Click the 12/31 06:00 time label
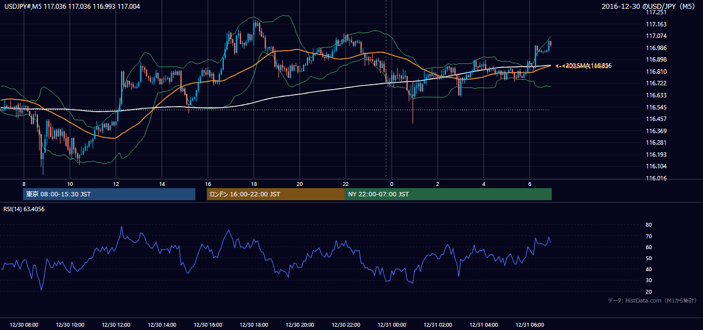Image resolution: width=703 pixels, height=330 pixels. pyautogui.click(x=530, y=325)
